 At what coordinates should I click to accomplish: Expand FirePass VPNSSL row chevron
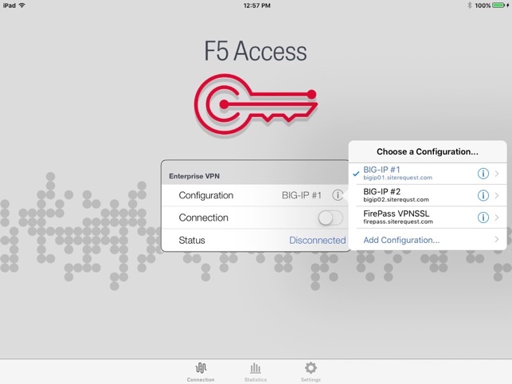pos(497,217)
